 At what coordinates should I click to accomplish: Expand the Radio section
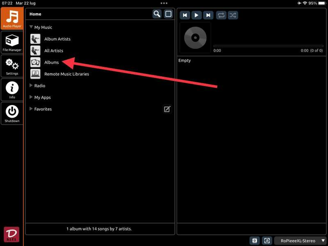pos(32,86)
